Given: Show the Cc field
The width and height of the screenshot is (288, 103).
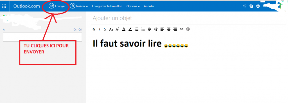Looking at the screenshot, I should [75, 29].
